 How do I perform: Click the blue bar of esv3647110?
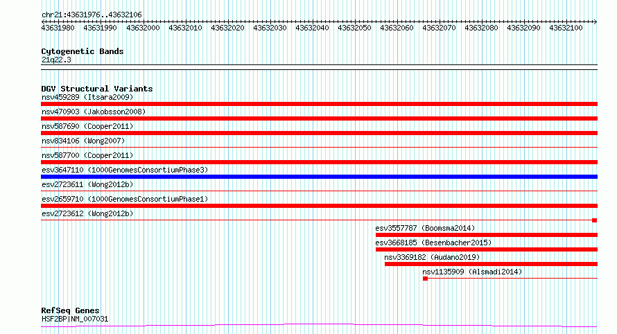click(319, 177)
